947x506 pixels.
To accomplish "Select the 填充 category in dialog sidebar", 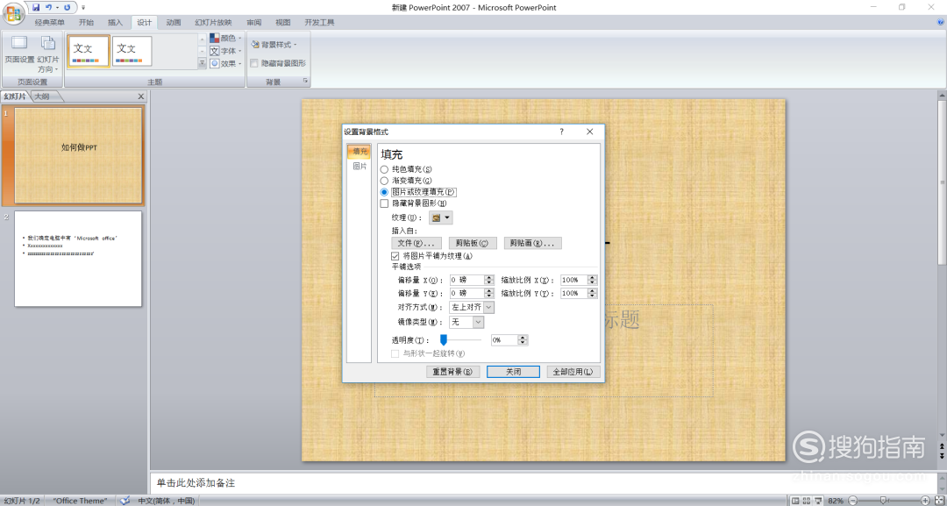I will point(360,151).
